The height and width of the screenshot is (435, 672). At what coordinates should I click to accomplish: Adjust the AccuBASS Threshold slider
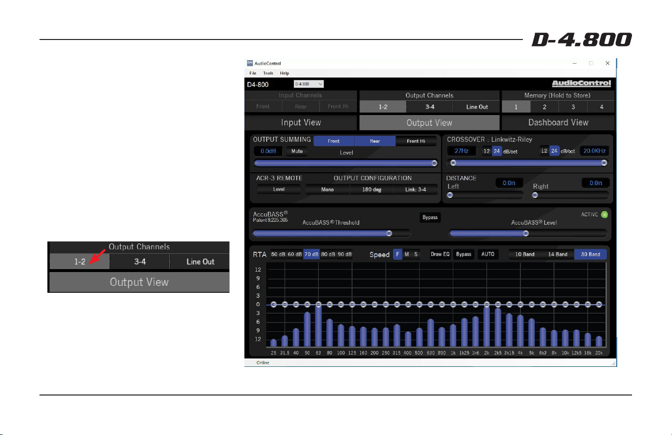(332, 233)
